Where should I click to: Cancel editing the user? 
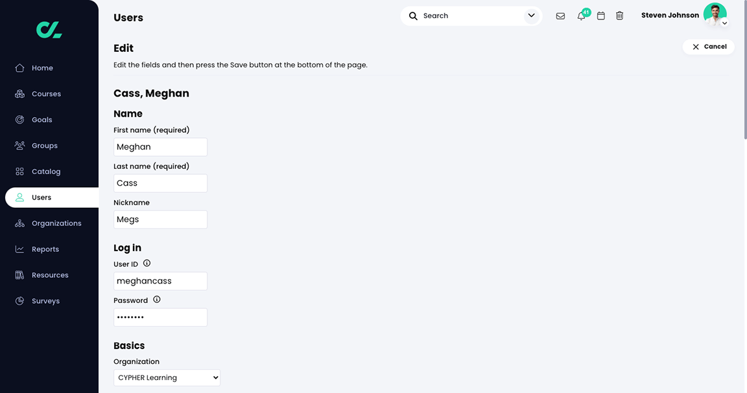[x=708, y=47]
